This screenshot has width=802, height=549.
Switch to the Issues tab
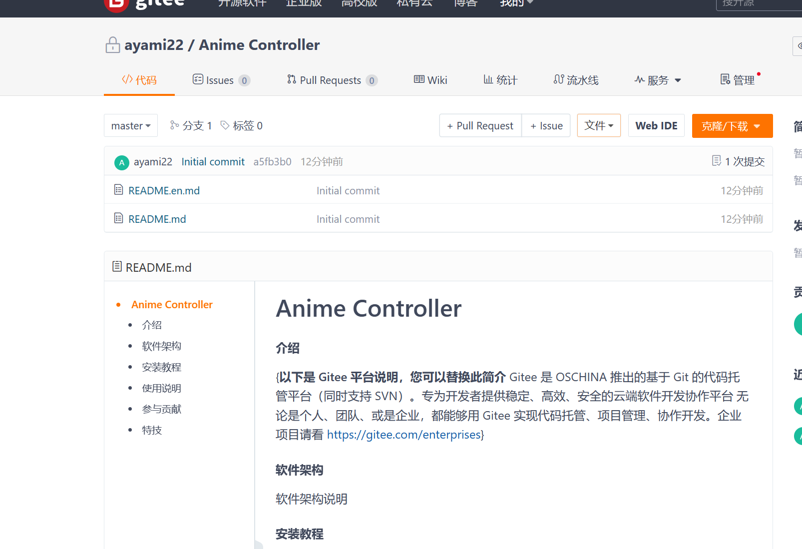tap(220, 80)
